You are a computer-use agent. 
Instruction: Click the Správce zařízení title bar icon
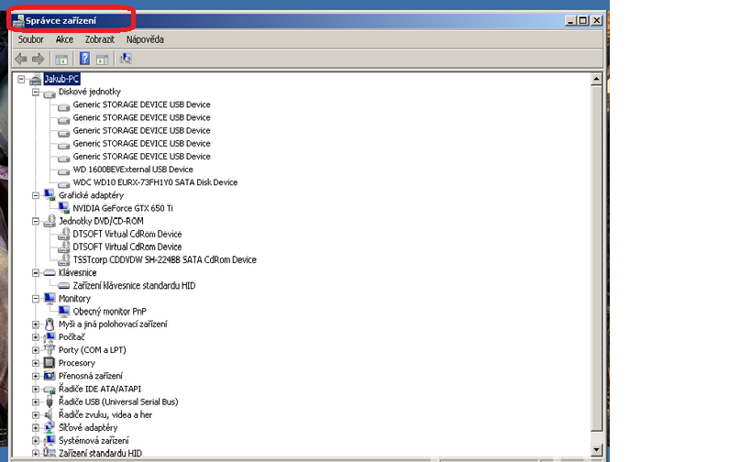pos(18,20)
